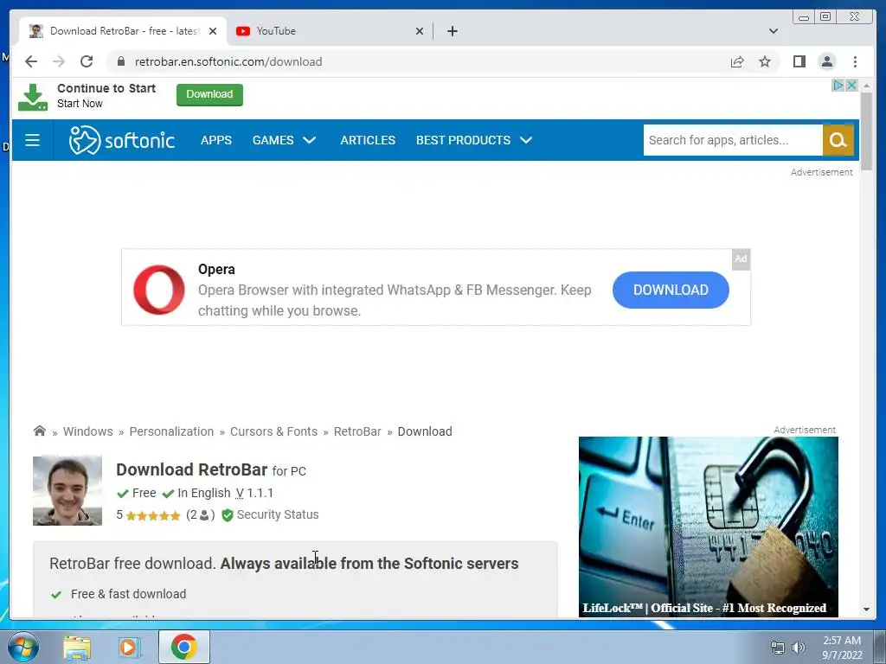This screenshot has width=886, height=664.
Task: Click the padlock site info icon
Action: pyautogui.click(x=121, y=61)
